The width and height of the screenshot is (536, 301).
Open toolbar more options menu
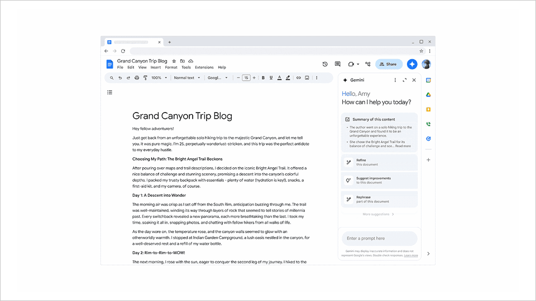click(317, 78)
